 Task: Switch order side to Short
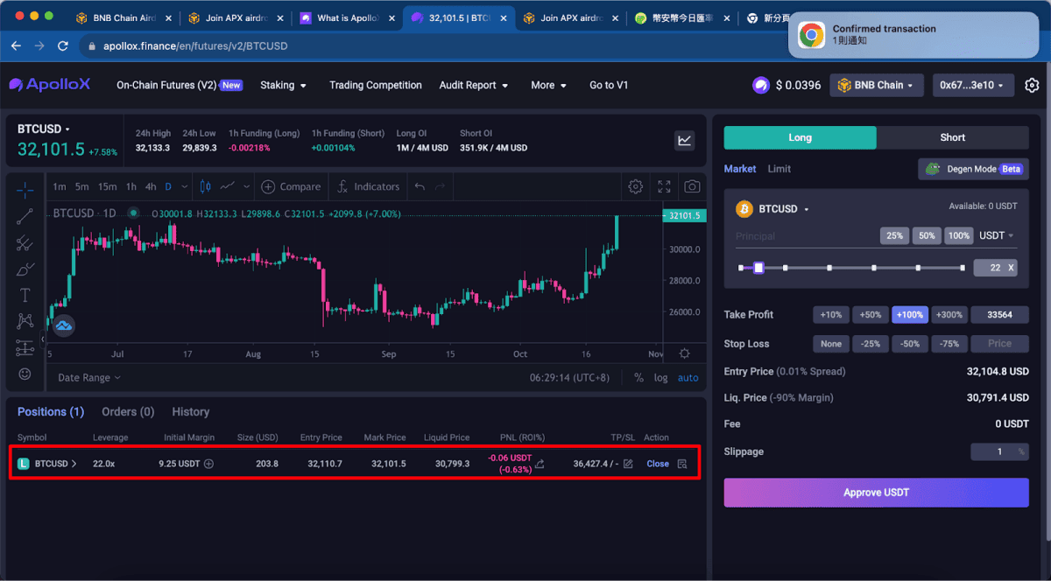tap(953, 137)
